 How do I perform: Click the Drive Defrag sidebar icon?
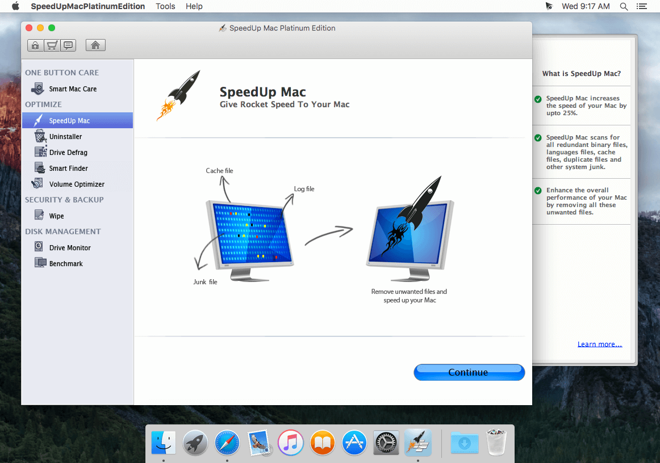click(40, 152)
